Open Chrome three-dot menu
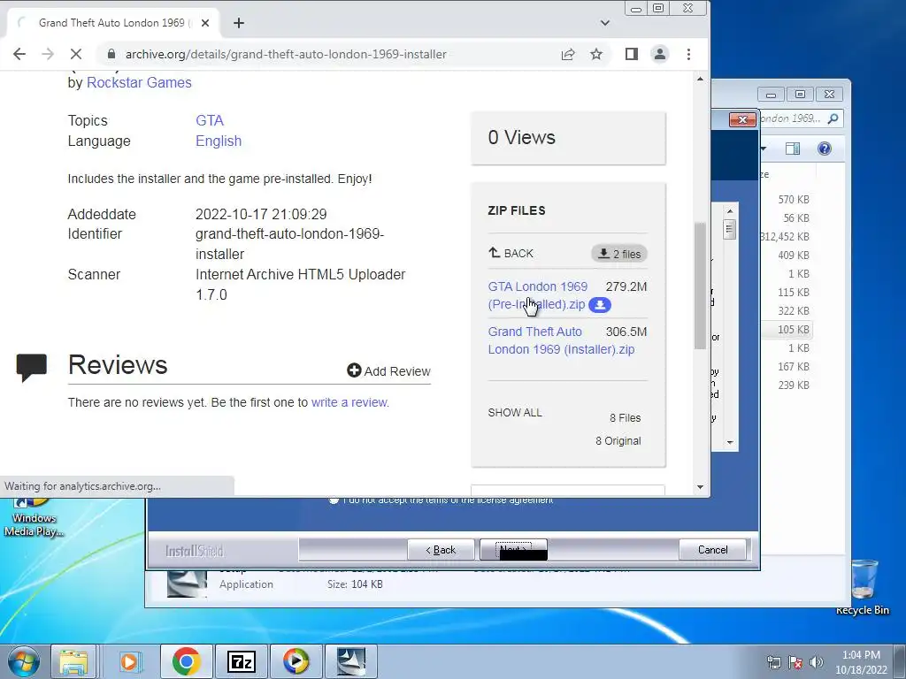 (688, 54)
